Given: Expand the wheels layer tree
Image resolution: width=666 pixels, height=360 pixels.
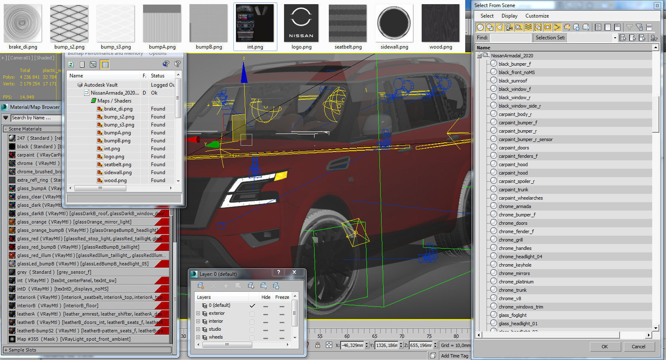Looking at the screenshot, I should [198, 337].
